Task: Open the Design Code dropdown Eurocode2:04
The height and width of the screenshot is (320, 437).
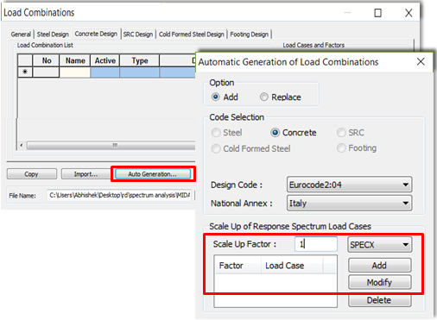Action: point(349,185)
